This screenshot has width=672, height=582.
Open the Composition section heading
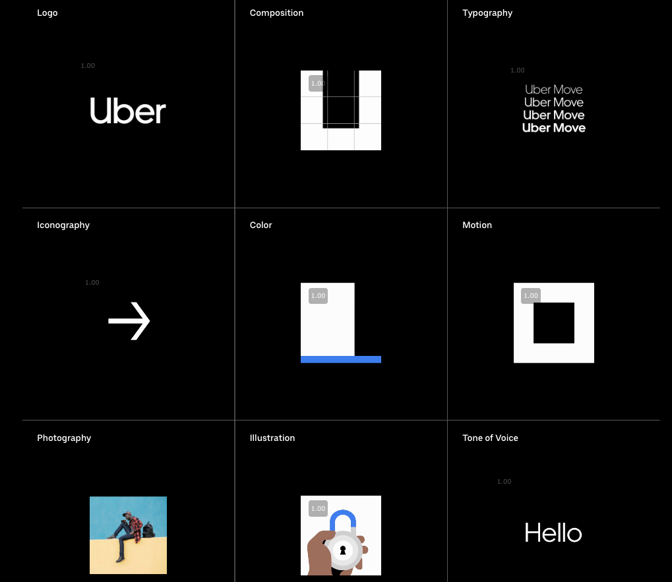tap(276, 13)
